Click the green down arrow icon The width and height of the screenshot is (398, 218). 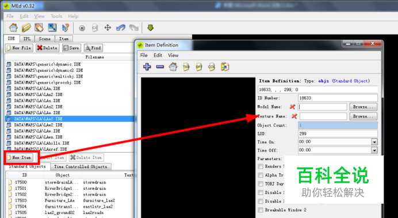[x=151, y=28]
